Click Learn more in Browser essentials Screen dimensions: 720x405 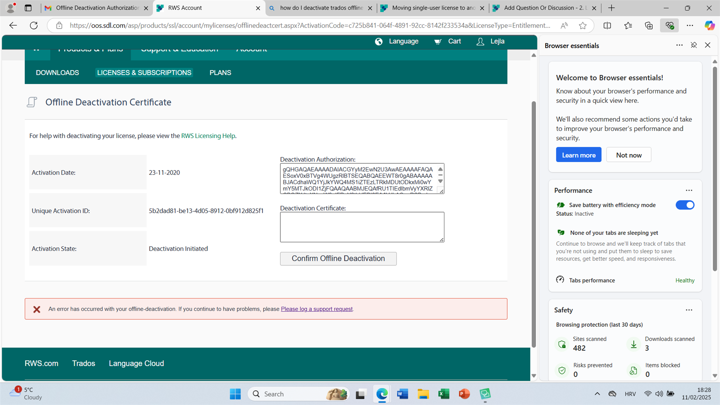tap(579, 155)
